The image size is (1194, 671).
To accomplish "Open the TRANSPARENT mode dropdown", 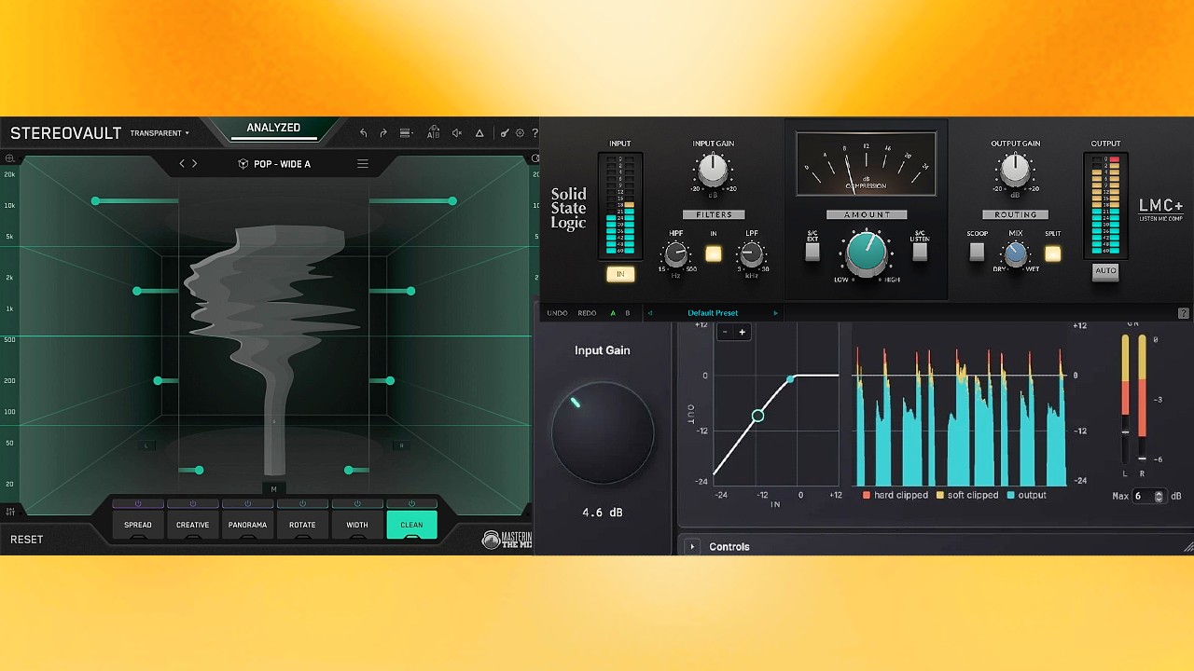I will pyautogui.click(x=160, y=133).
